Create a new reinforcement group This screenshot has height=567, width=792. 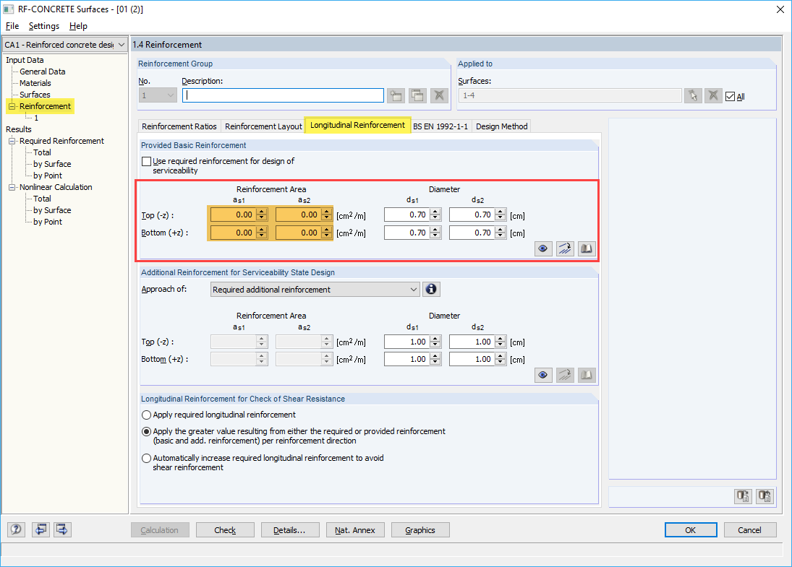(x=396, y=95)
